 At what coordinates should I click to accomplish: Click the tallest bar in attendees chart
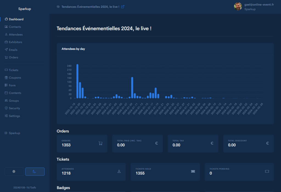point(77,81)
